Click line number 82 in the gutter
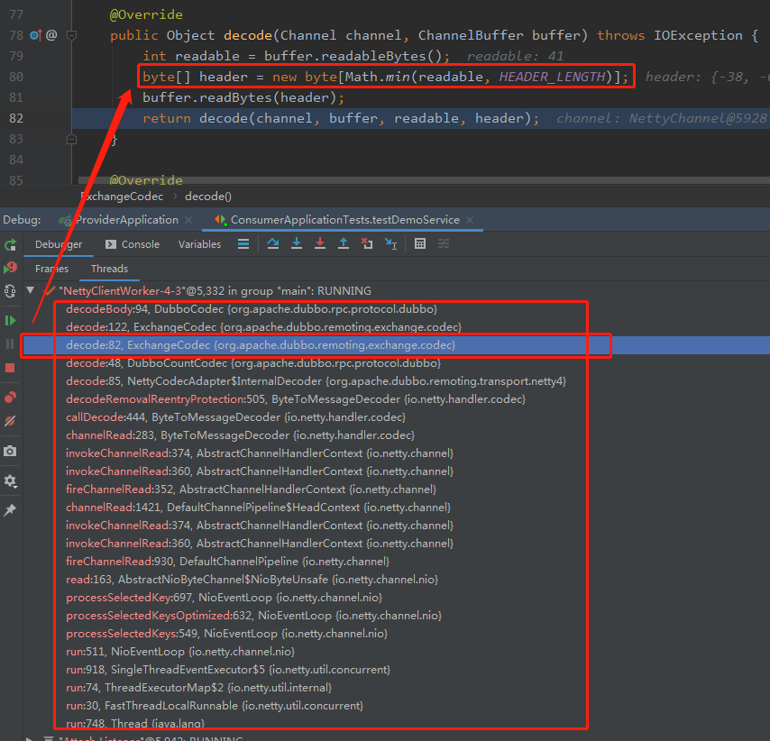The image size is (770, 741). pyautogui.click(x=16, y=118)
